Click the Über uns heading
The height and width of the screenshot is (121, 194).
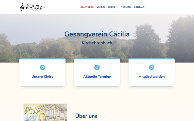tap(86, 116)
